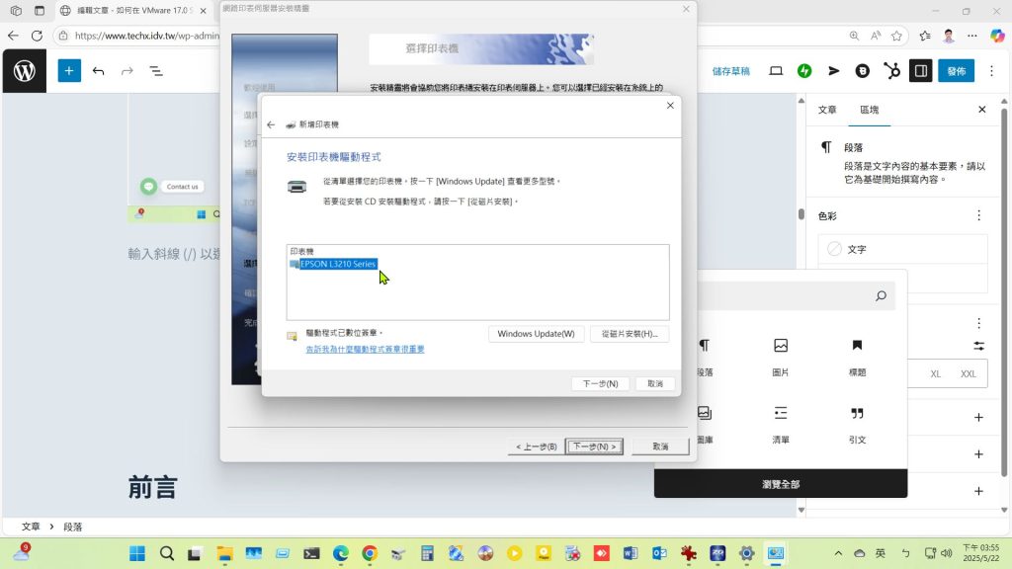The height and width of the screenshot is (569, 1012).
Task: Click the undo arrow in editor toolbar
Action: point(98,71)
